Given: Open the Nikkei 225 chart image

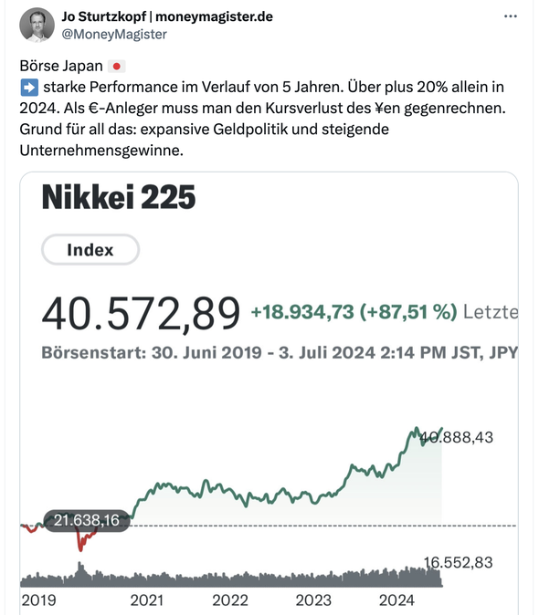Looking at the screenshot, I should point(269,393).
